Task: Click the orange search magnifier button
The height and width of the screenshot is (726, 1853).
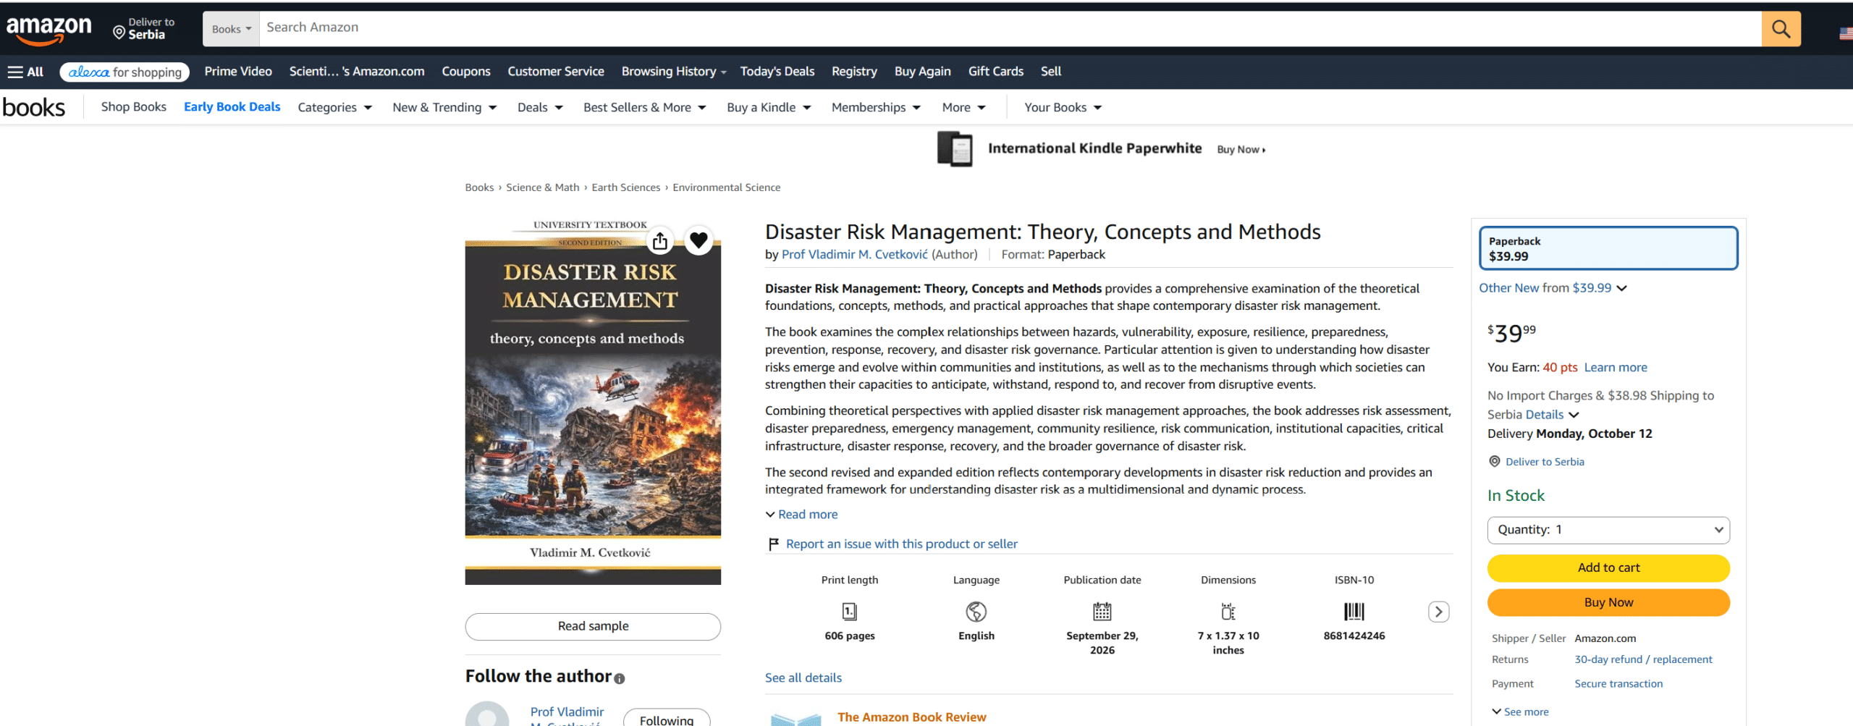Action: pos(1781,29)
